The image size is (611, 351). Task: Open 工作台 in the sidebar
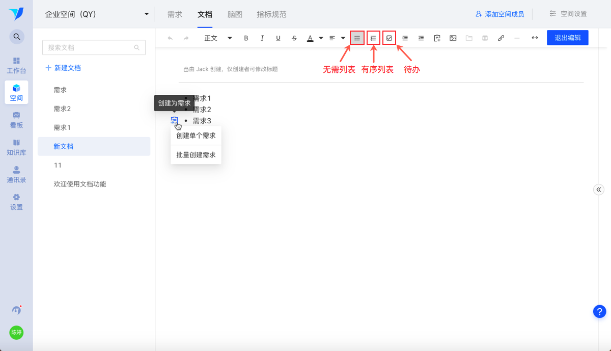click(x=16, y=66)
